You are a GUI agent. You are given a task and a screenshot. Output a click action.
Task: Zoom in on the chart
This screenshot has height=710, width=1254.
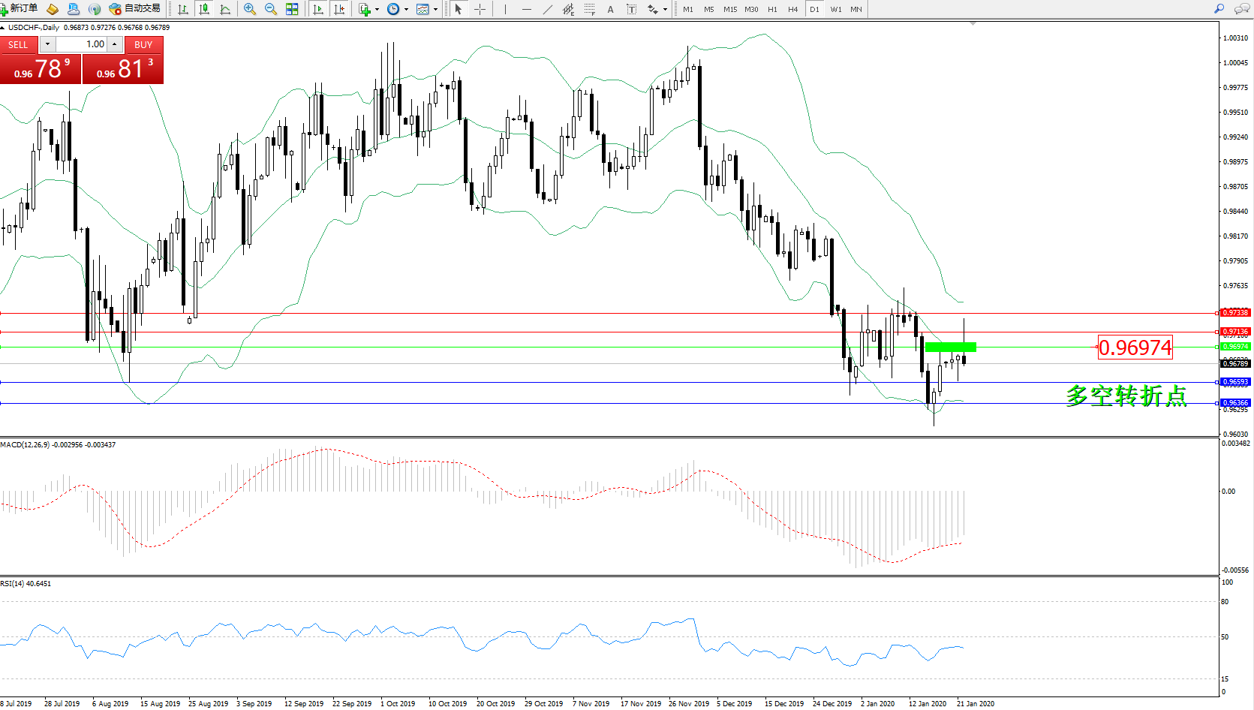coord(250,9)
